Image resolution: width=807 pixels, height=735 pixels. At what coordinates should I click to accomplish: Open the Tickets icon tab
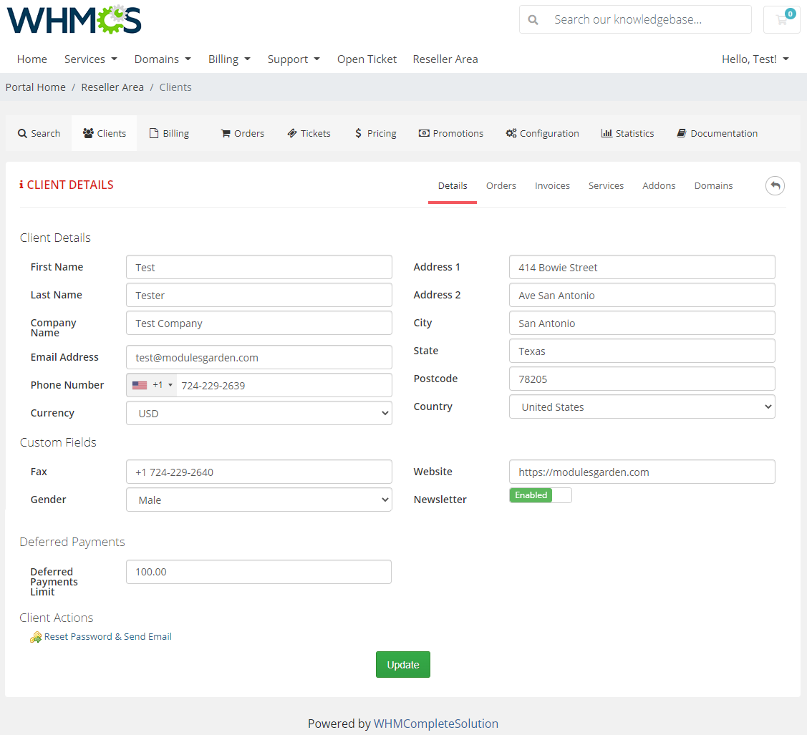click(309, 133)
